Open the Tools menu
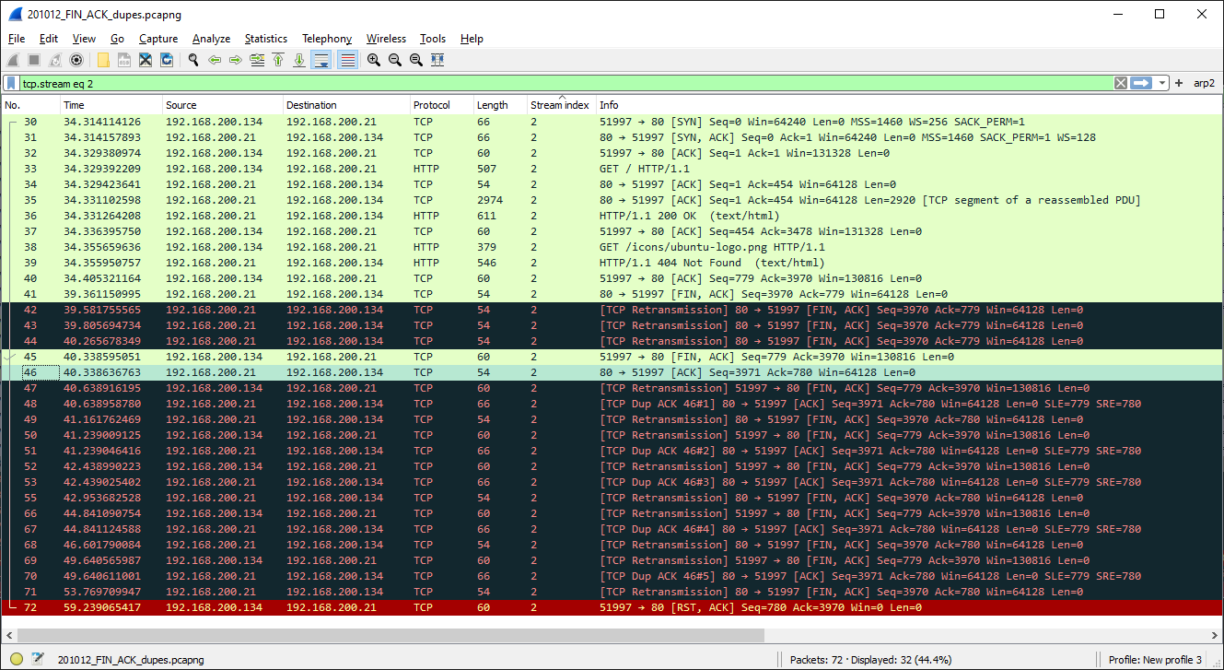 tap(433, 39)
